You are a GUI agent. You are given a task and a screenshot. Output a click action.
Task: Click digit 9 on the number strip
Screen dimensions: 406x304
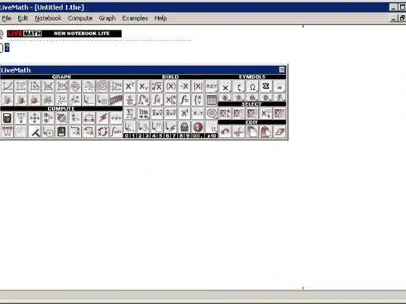(188, 136)
